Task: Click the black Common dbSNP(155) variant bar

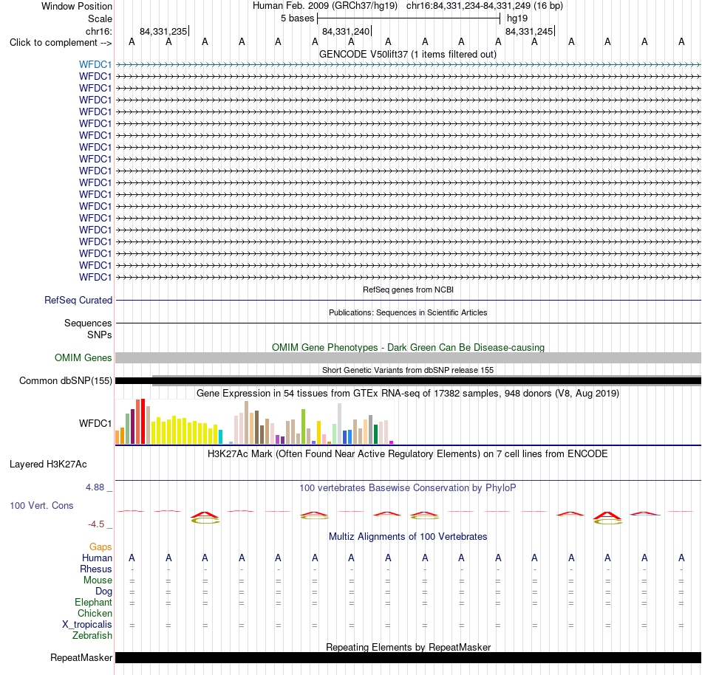Action: 408,380
